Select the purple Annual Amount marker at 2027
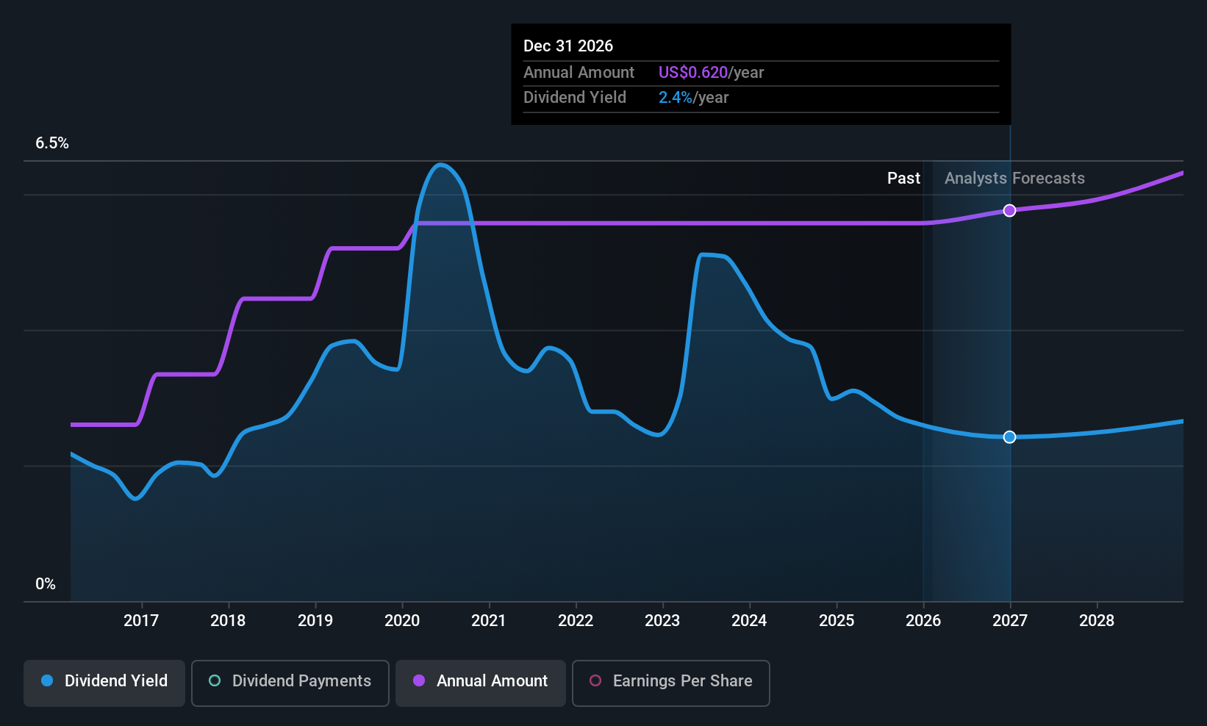Viewport: 1207px width, 726px height. coord(1010,211)
